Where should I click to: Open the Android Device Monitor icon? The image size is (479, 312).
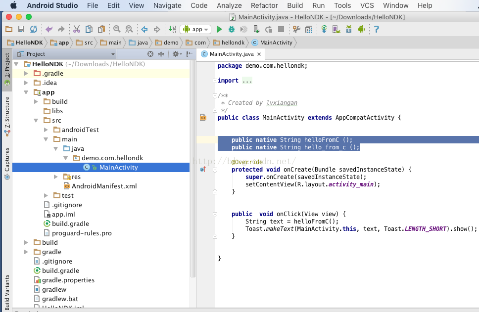[x=361, y=29]
